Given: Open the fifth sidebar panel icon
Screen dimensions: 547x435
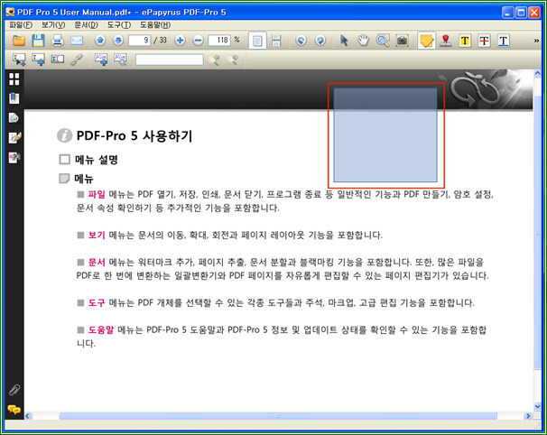Looking at the screenshot, I should [x=14, y=158].
